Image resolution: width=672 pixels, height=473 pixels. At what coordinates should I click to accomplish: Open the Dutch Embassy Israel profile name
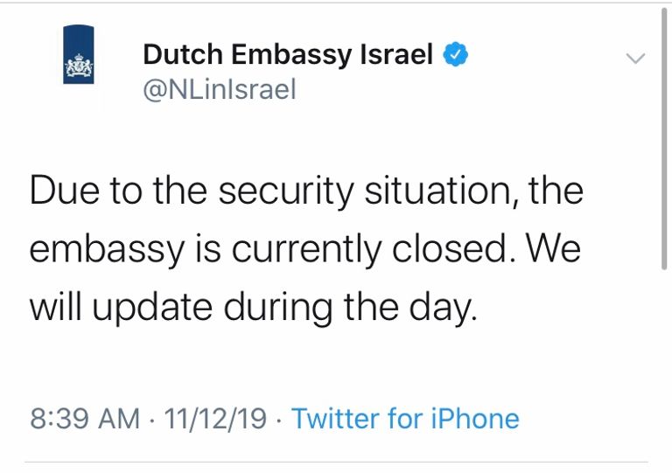(288, 55)
